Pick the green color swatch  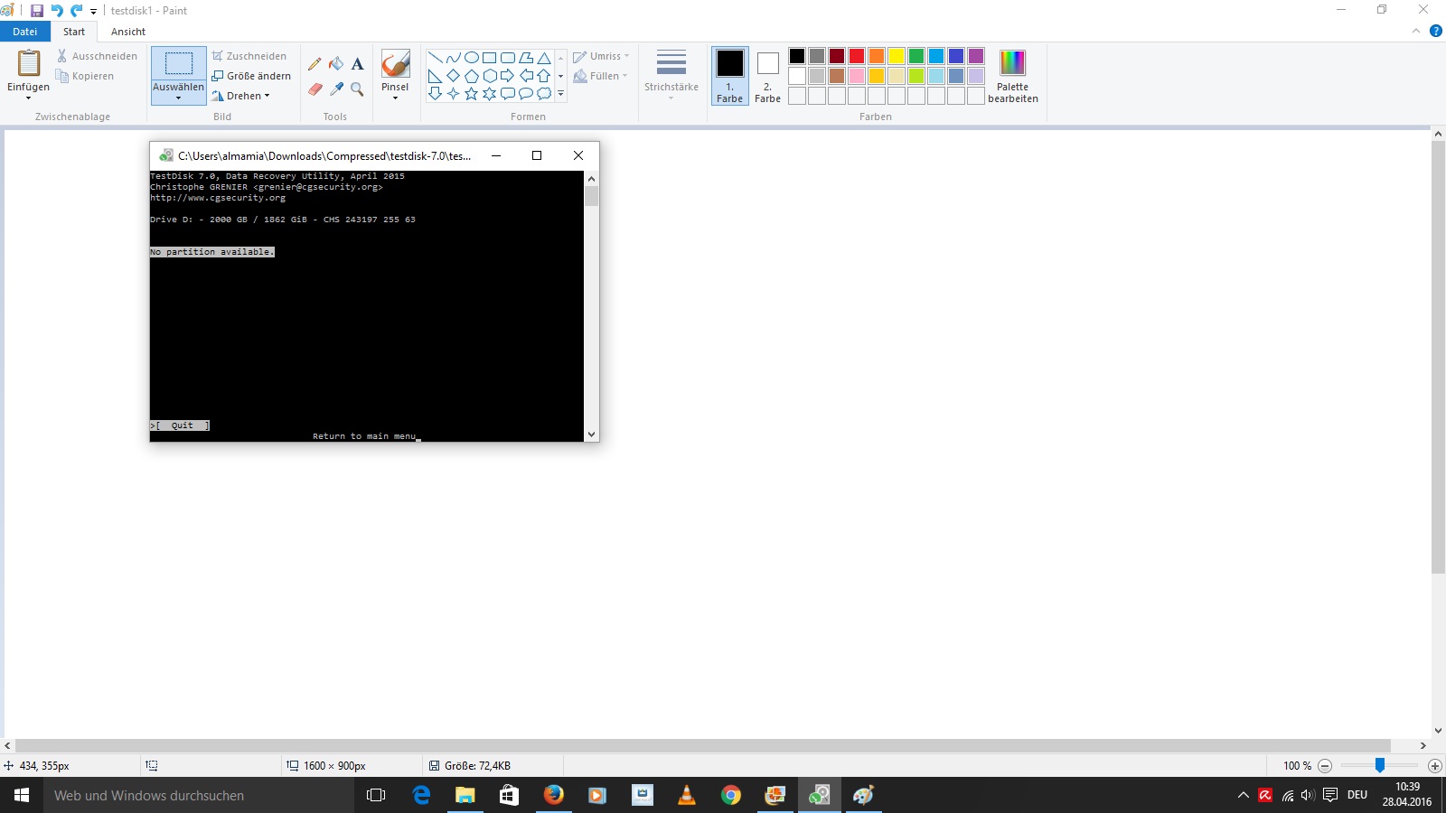point(916,56)
